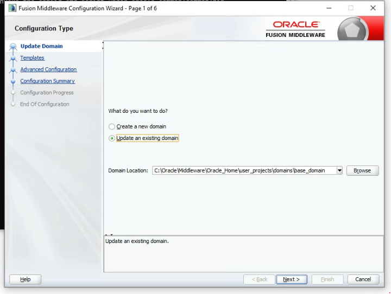Select Update Domain step in sidebar
Screen dimensions: 391x294
(41, 46)
